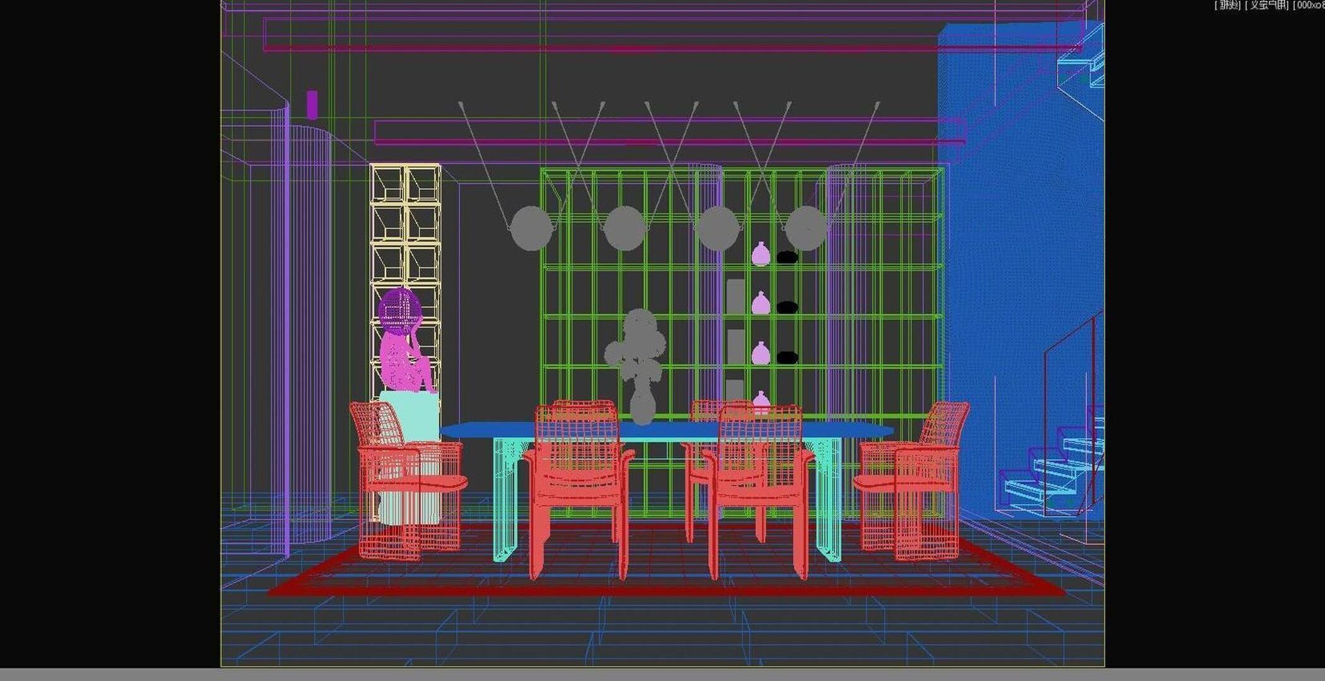The image size is (1325, 681).
Task: Select the top pink vase on the shelf
Action: tap(761, 254)
